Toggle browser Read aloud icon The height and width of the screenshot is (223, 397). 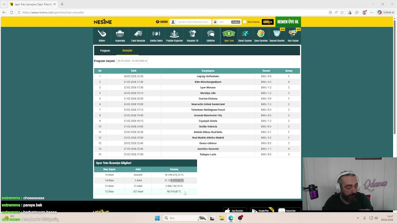point(336,12)
